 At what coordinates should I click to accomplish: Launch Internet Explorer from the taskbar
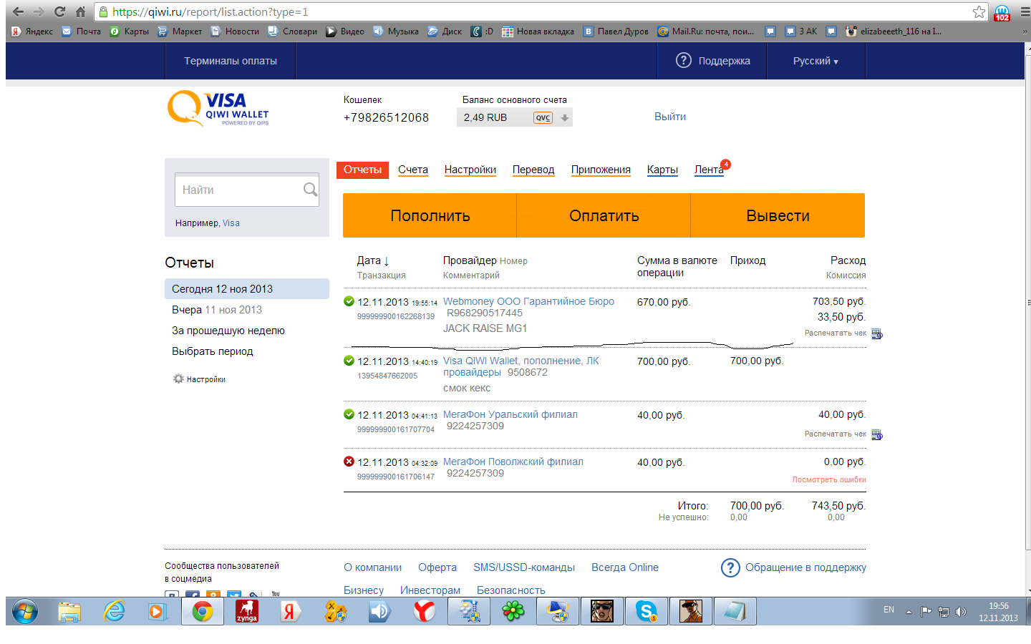point(114,612)
